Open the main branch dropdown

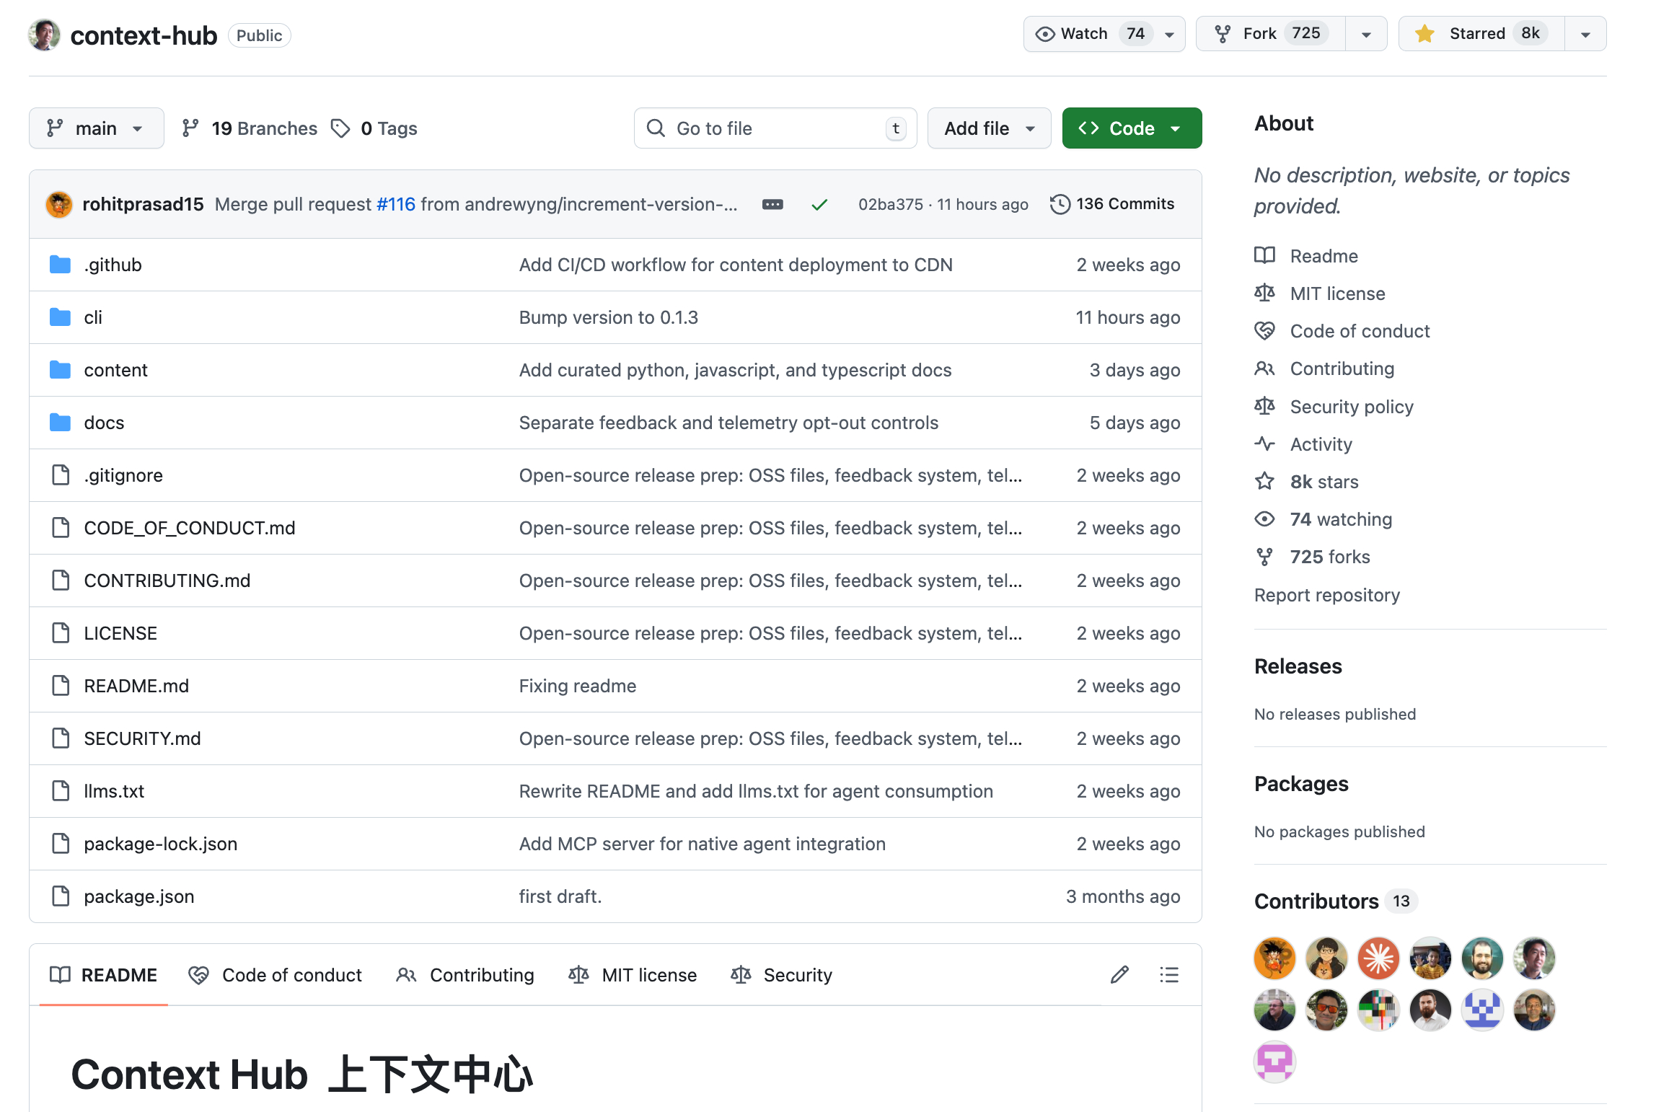tap(96, 128)
